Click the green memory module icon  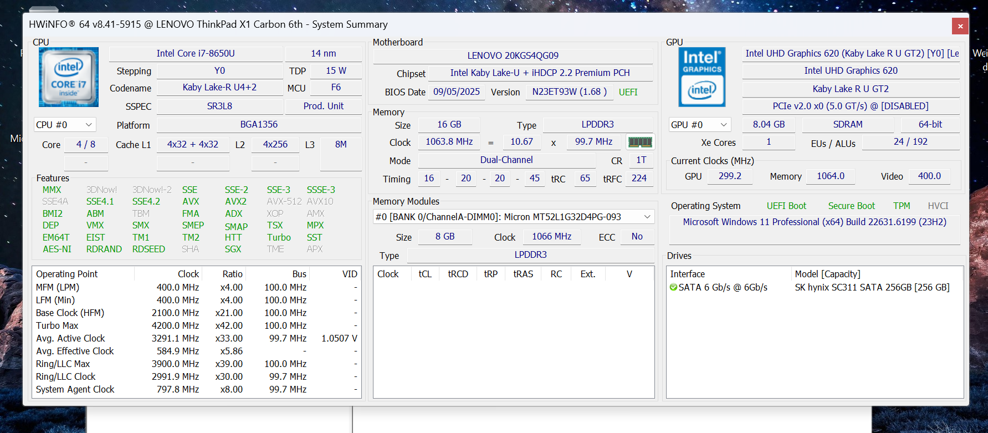click(x=640, y=142)
